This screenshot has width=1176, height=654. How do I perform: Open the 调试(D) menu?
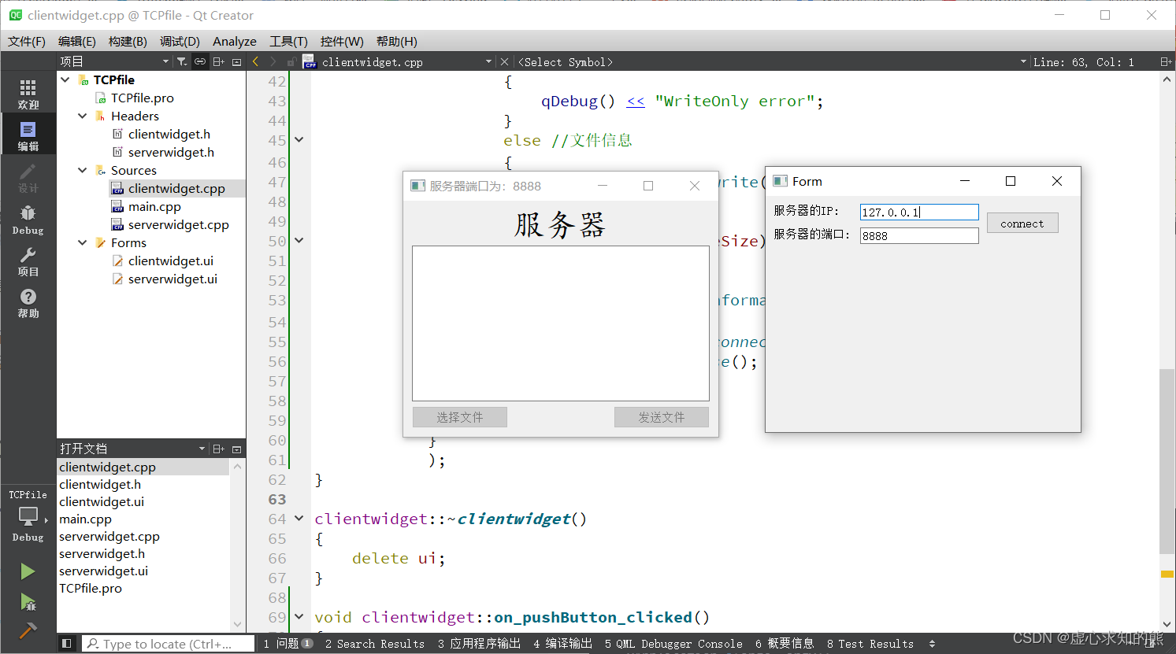pyautogui.click(x=180, y=41)
